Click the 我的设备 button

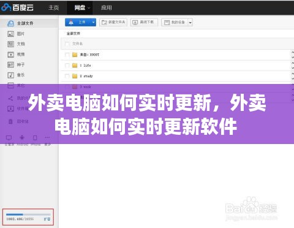[x=175, y=22]
